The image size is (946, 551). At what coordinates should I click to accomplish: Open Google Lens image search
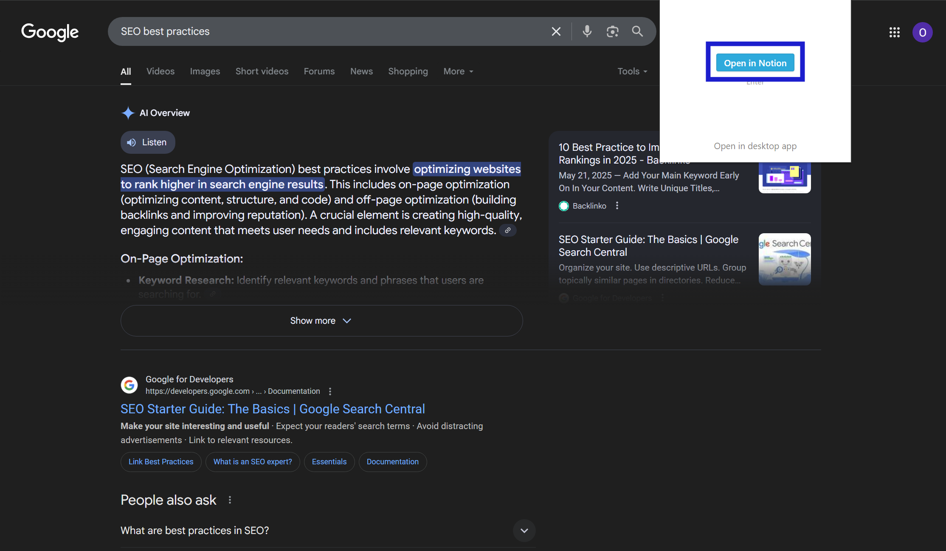click(x=612, y=31)
